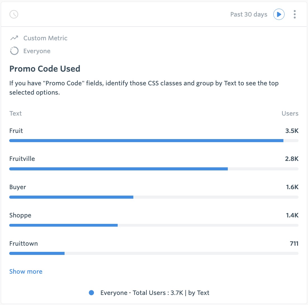Select the Buyer row label
308x305 pixels.
click(18, 187)
